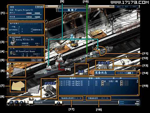
Task: Open the 改装 refit icon
Action: coord(82,70)
